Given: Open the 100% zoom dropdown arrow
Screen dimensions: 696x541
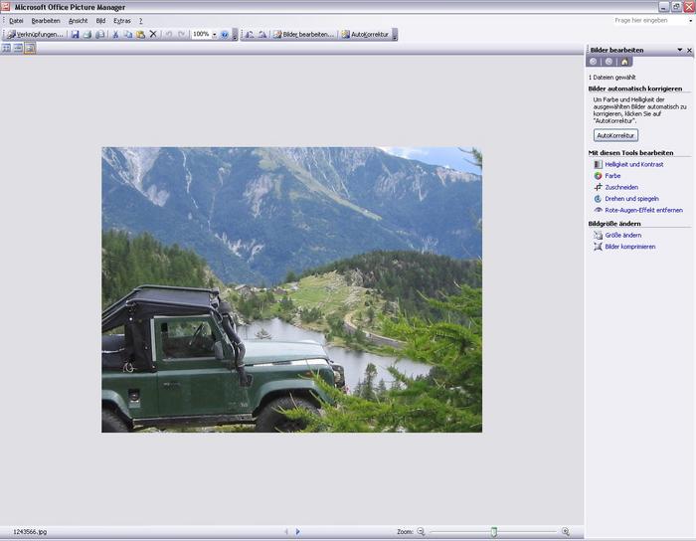Looking at the screenshot, I should click(215, 34).
